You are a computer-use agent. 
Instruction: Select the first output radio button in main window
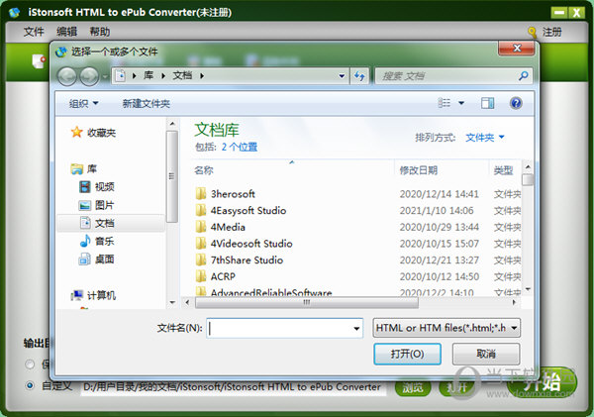tap(29, 365)
